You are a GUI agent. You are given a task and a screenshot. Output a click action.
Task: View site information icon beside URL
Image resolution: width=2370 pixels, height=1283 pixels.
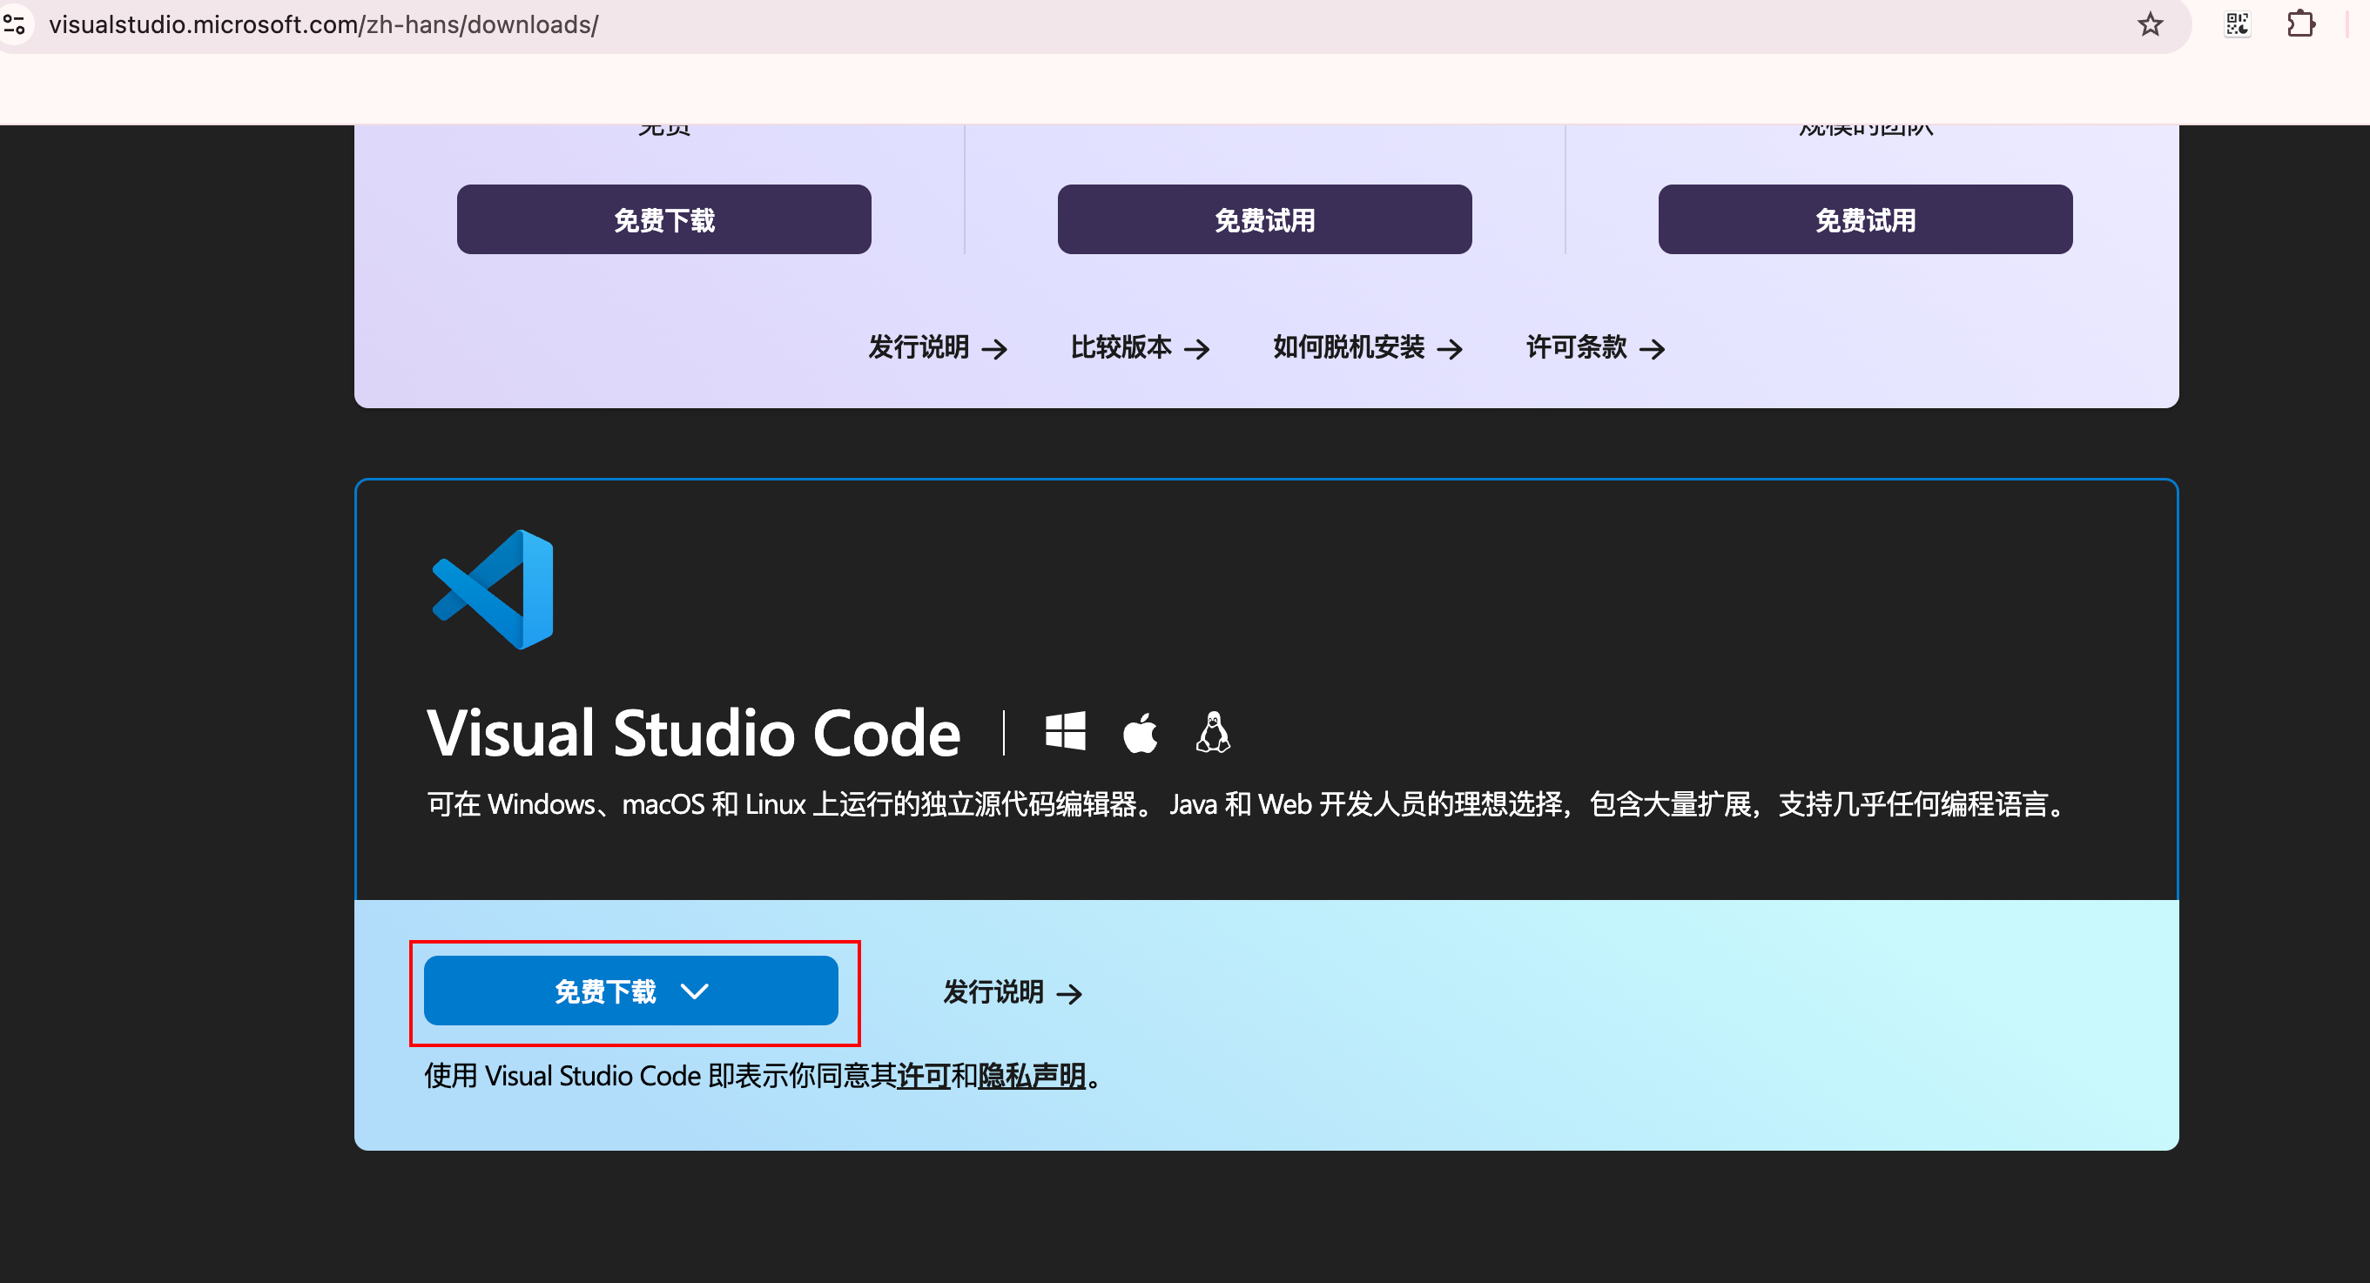pyautogui.click(x=14, y=24)
